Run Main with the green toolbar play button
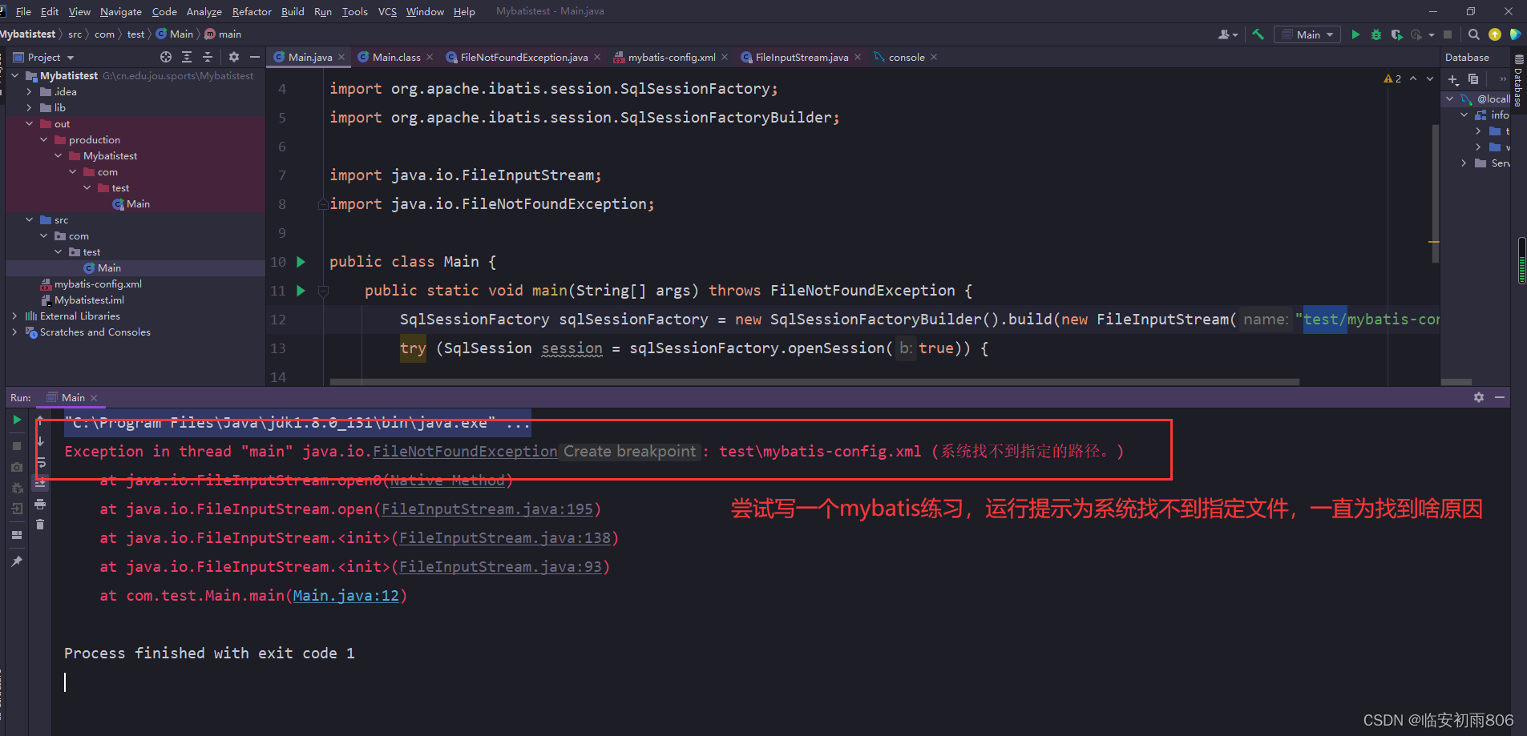Image resolution: width=1527 pixels, height=736 pixels. click(x=1355, y=34)
